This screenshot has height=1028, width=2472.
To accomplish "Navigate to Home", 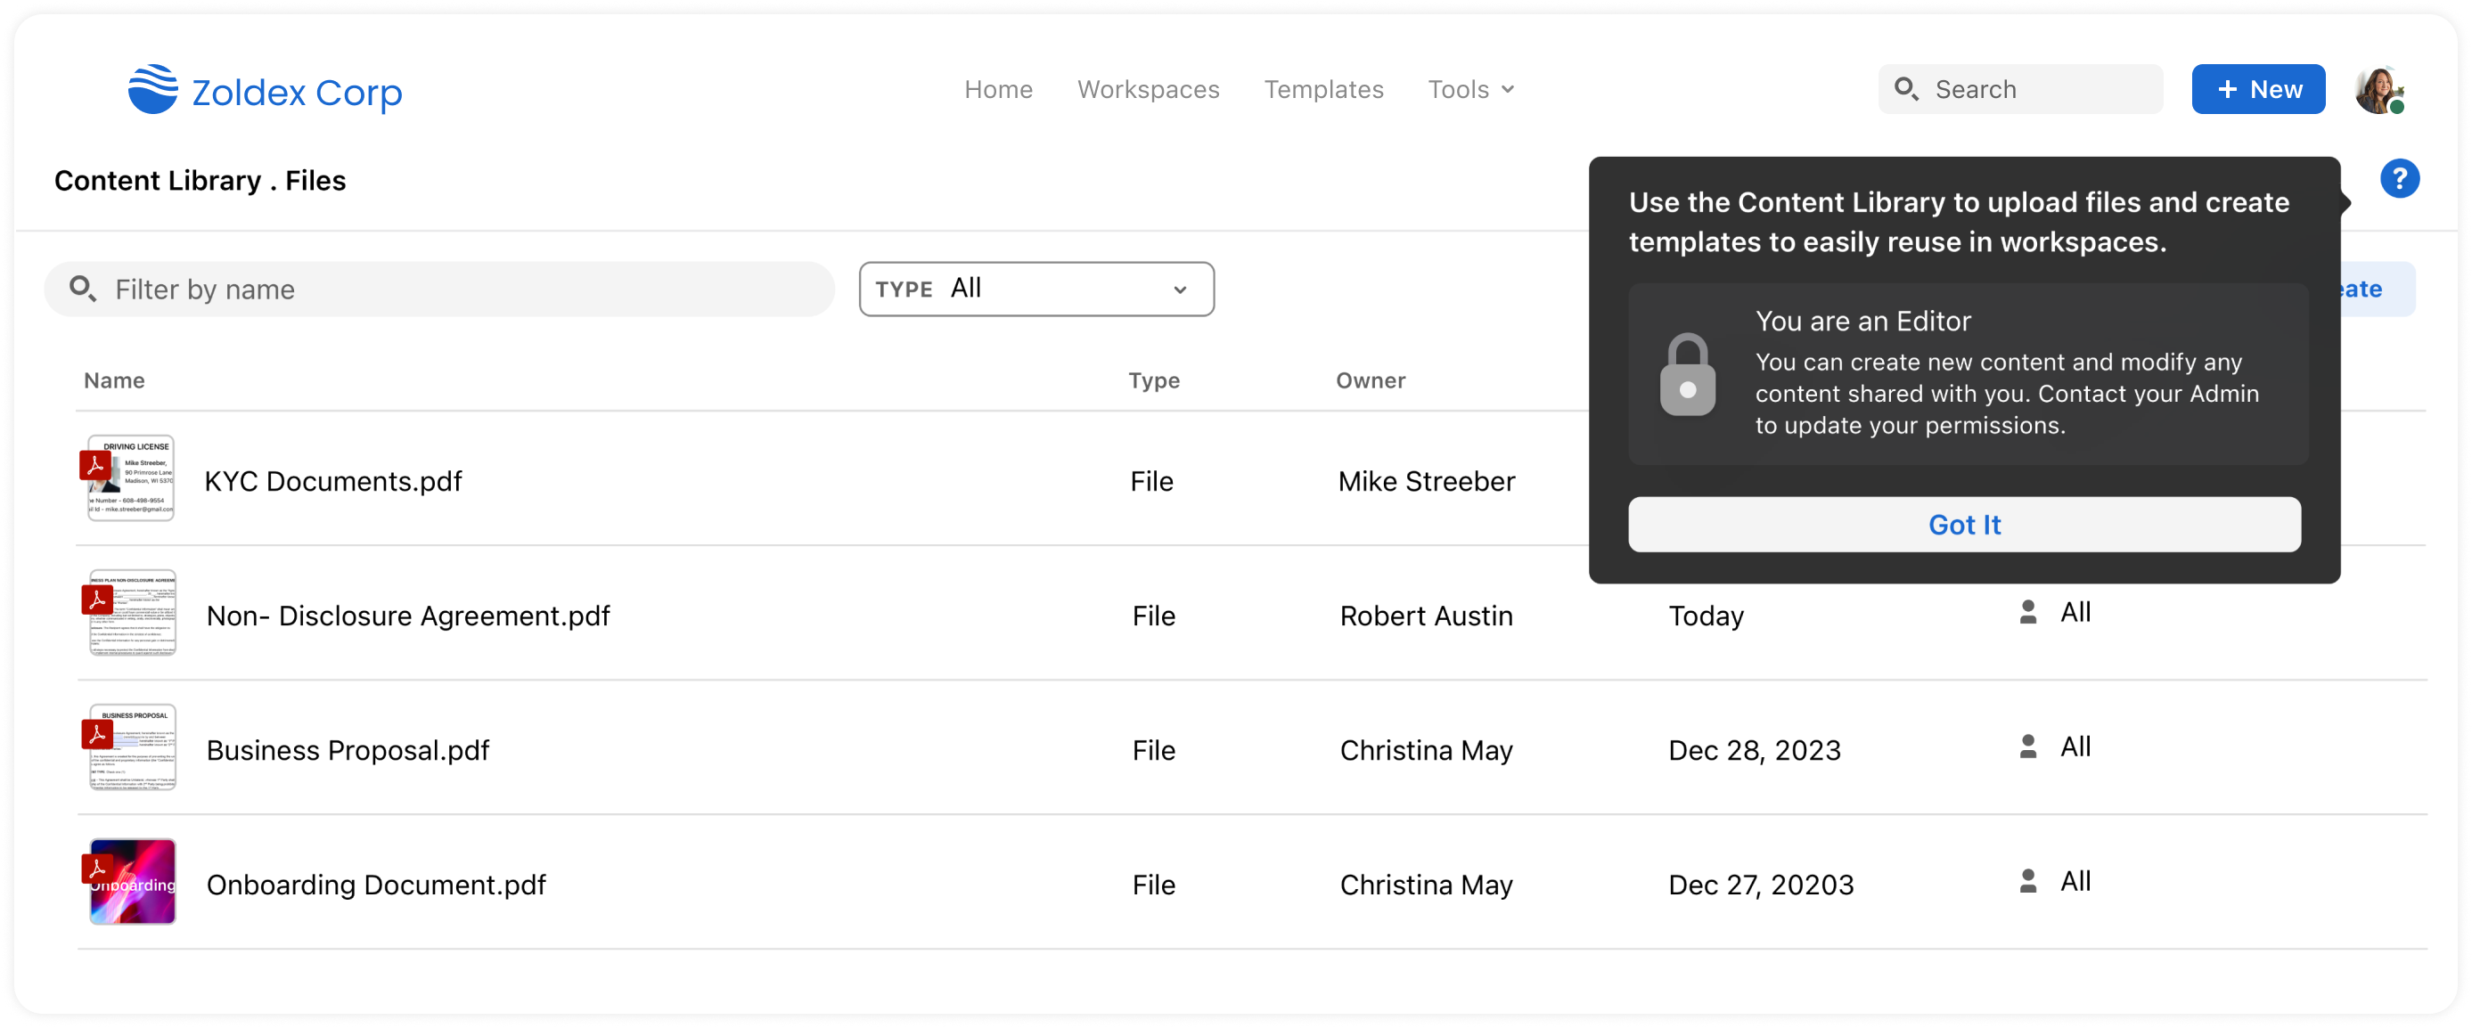I will [x=999, y=89].
